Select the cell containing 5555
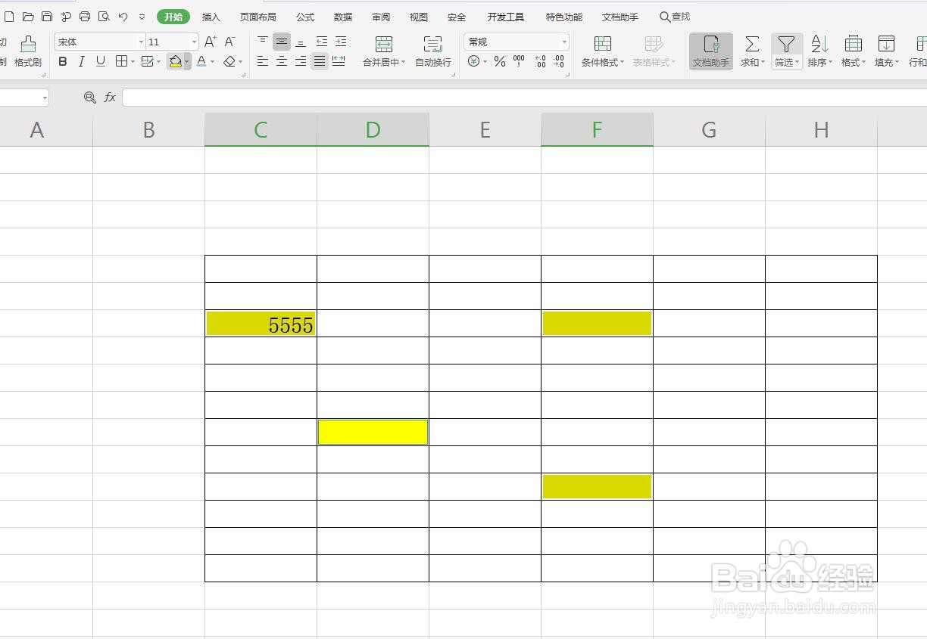The height and width of the screenshot is (639, 927). click(261, 324)
